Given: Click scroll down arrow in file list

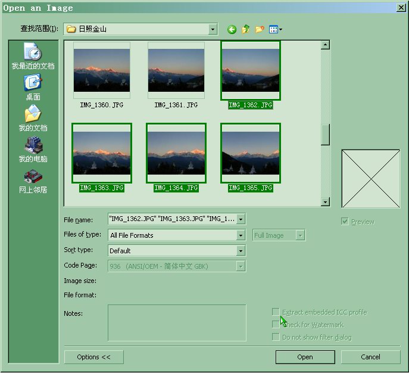Looking at the screenshot, I should [x=325, y=203].
